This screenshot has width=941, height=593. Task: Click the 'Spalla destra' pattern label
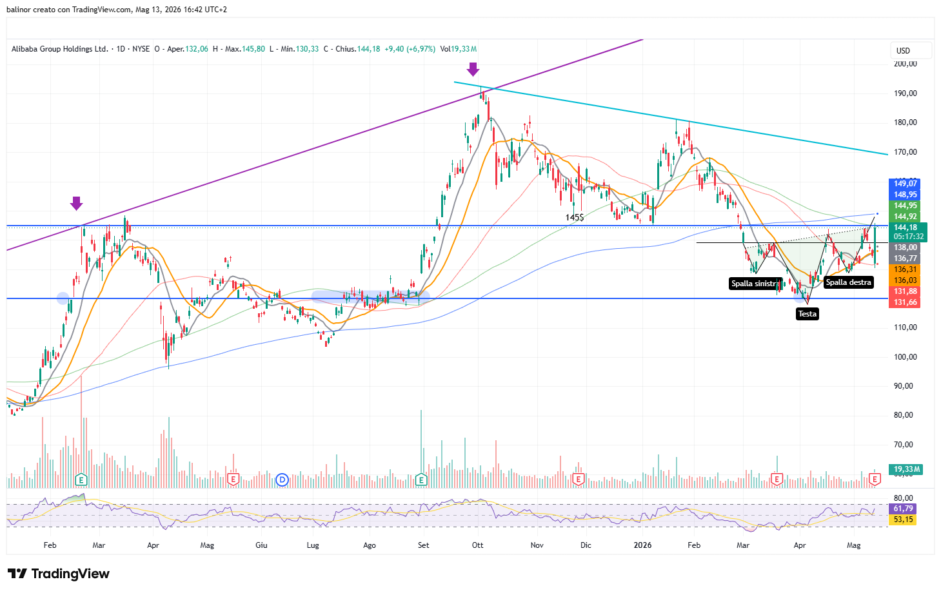pyautogui.click(x=849, y=282)
